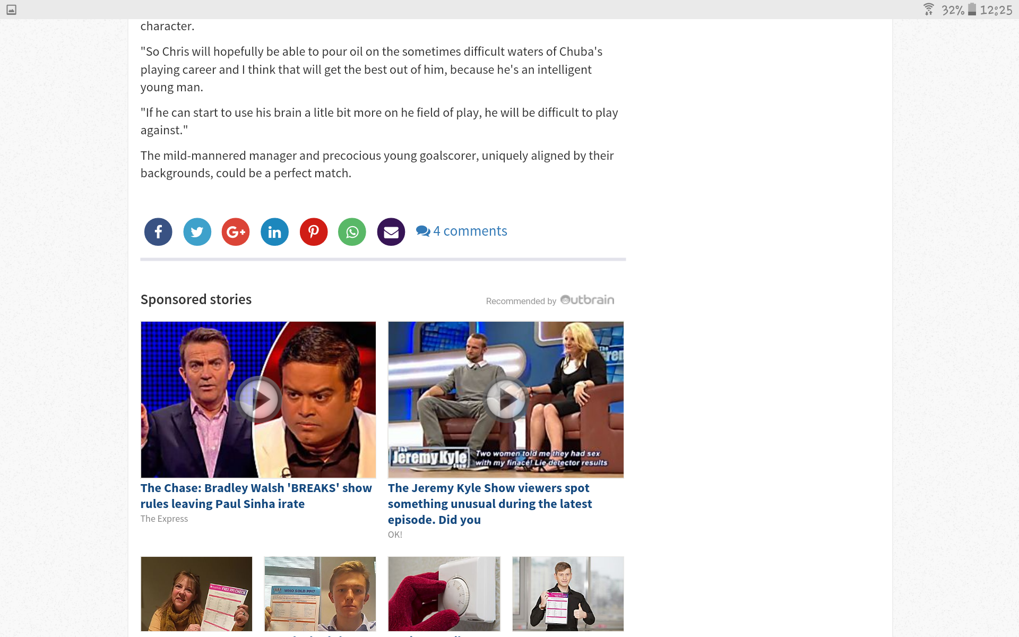This screenshot has width=1019, height=637.
Task: Play the Jeremy Kyle Show video
Action: (x=506, y=399)
